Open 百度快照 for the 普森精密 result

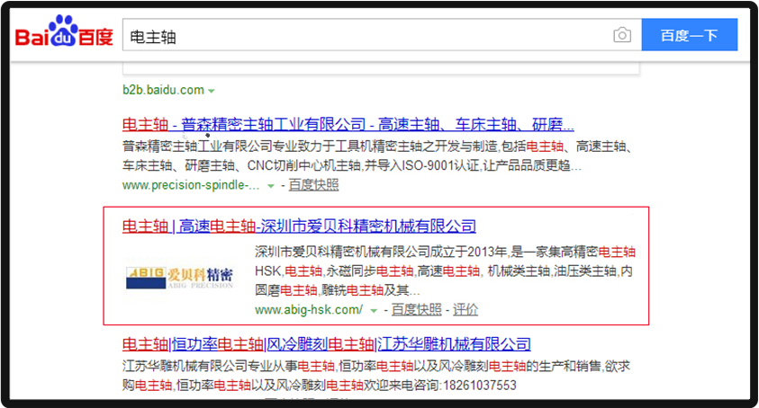314,185
